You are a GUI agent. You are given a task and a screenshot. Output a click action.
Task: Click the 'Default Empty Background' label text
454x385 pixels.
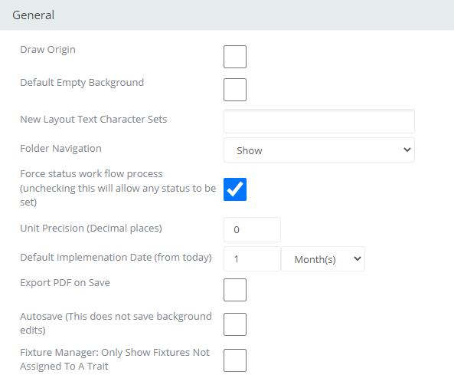point(82,83)
